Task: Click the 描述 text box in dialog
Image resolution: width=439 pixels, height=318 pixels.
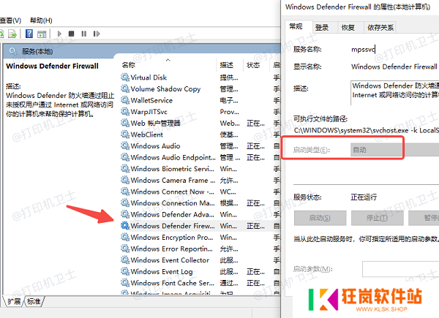Action: tap(395, 93)
